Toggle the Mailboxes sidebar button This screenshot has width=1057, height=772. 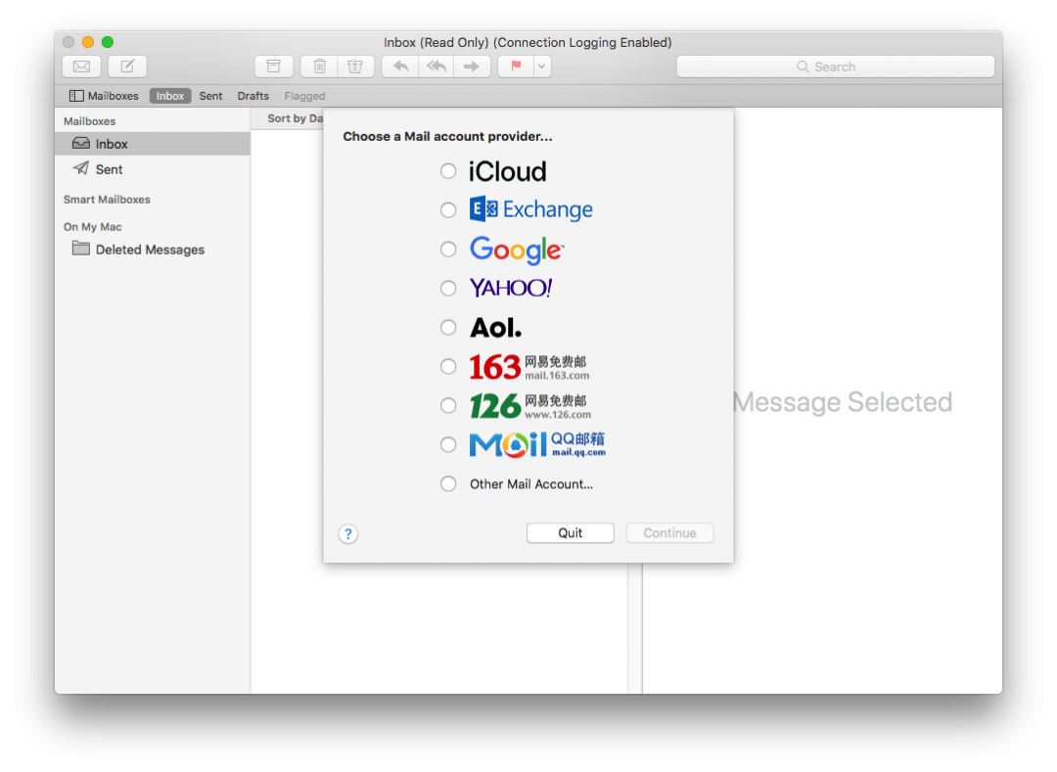[x=104, y=96]
